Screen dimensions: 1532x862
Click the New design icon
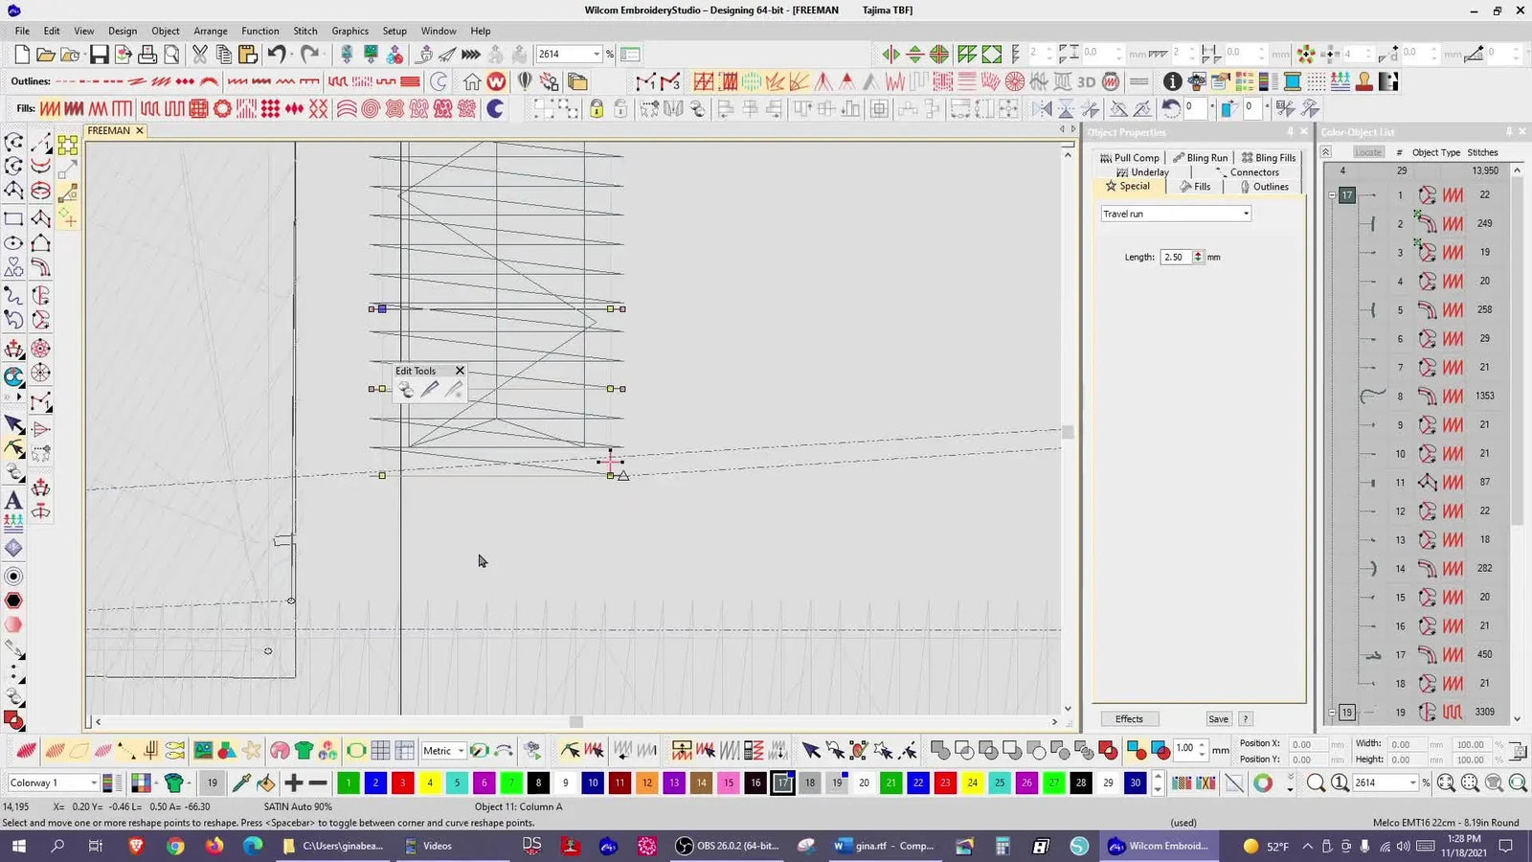[x=22, y=55]
